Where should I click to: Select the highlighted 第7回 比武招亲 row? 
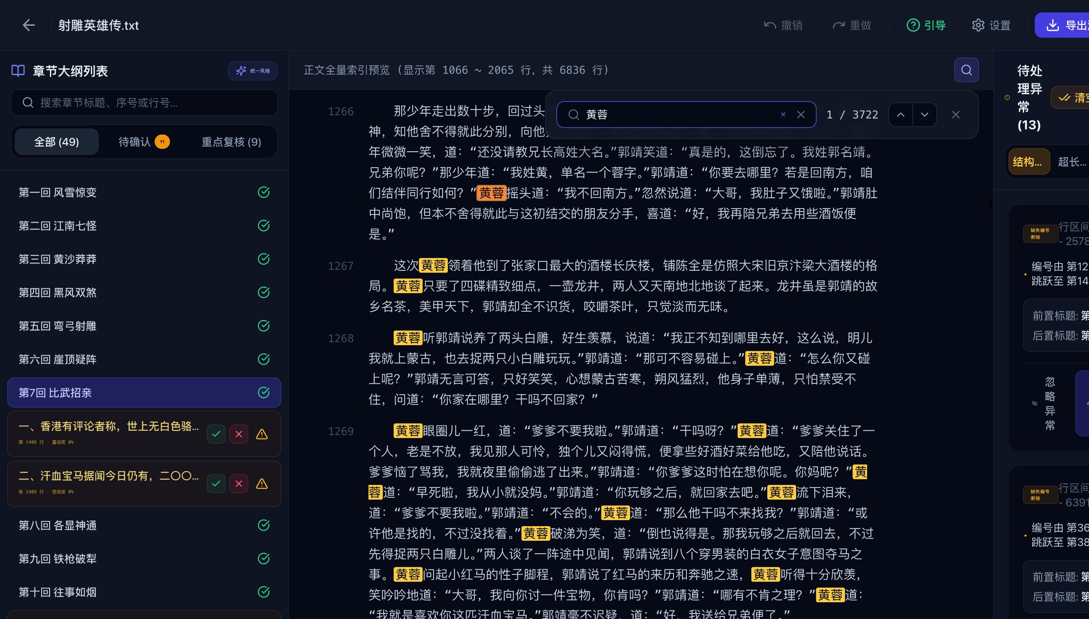coord(144,392)
